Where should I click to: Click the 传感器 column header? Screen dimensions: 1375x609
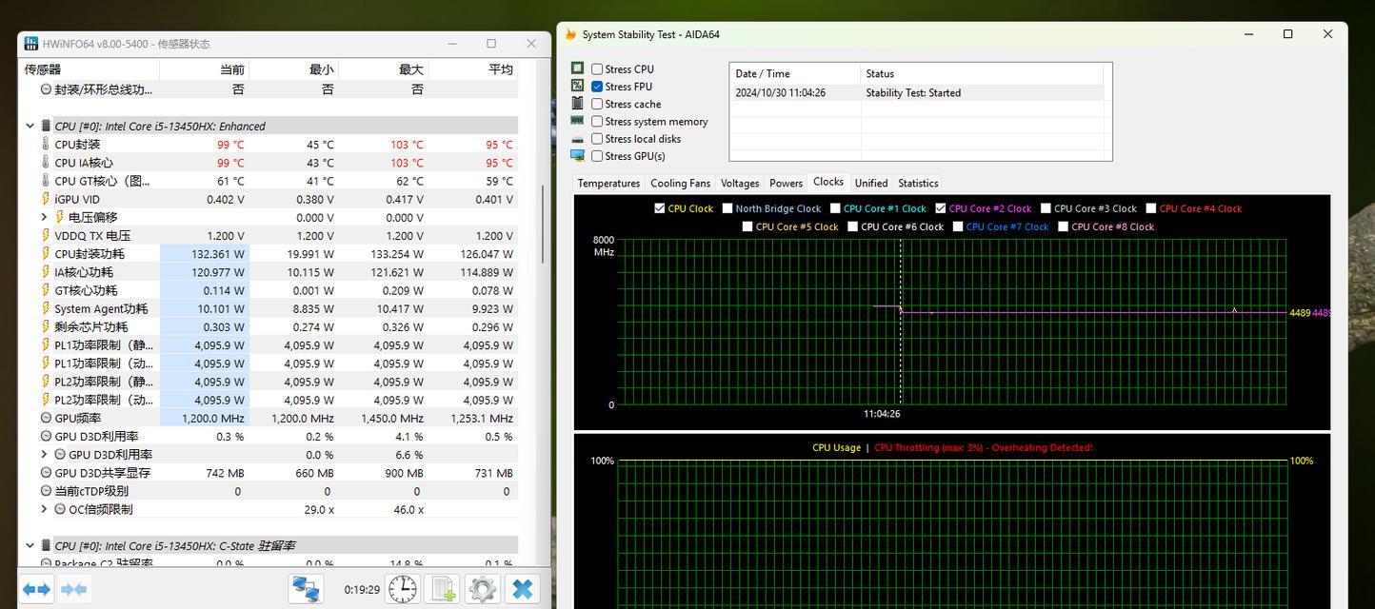(90, 69)
